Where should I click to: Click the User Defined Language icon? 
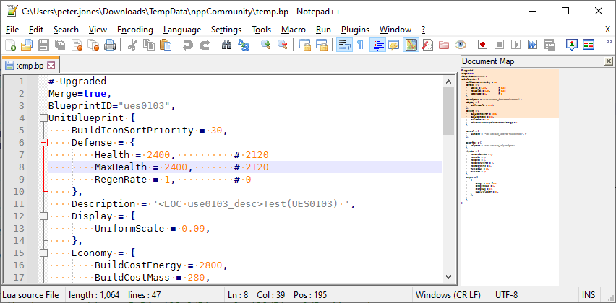[393, 45]
